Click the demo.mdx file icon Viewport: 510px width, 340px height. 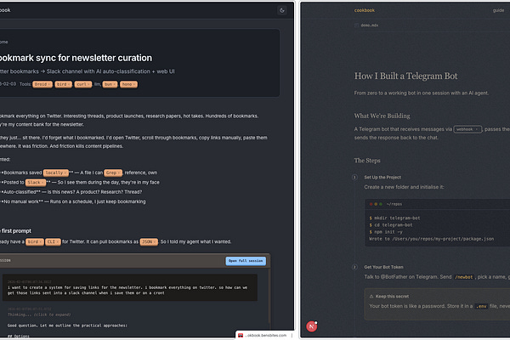pyautogui.click(x=356, y=25)
